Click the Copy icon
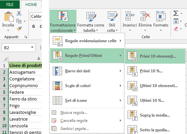 tap(19, 21)
